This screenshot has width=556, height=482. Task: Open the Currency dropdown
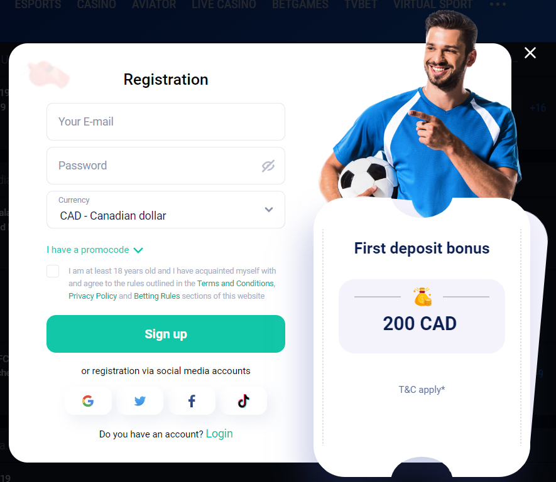coord(166,210)
